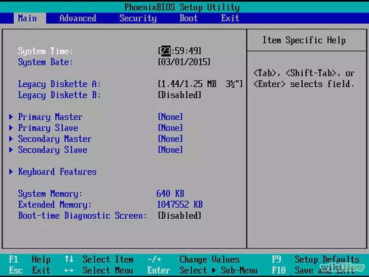Toggle Legacy Diskette B Disabled setting
The image size is (369, 277).
pos(179,95)
